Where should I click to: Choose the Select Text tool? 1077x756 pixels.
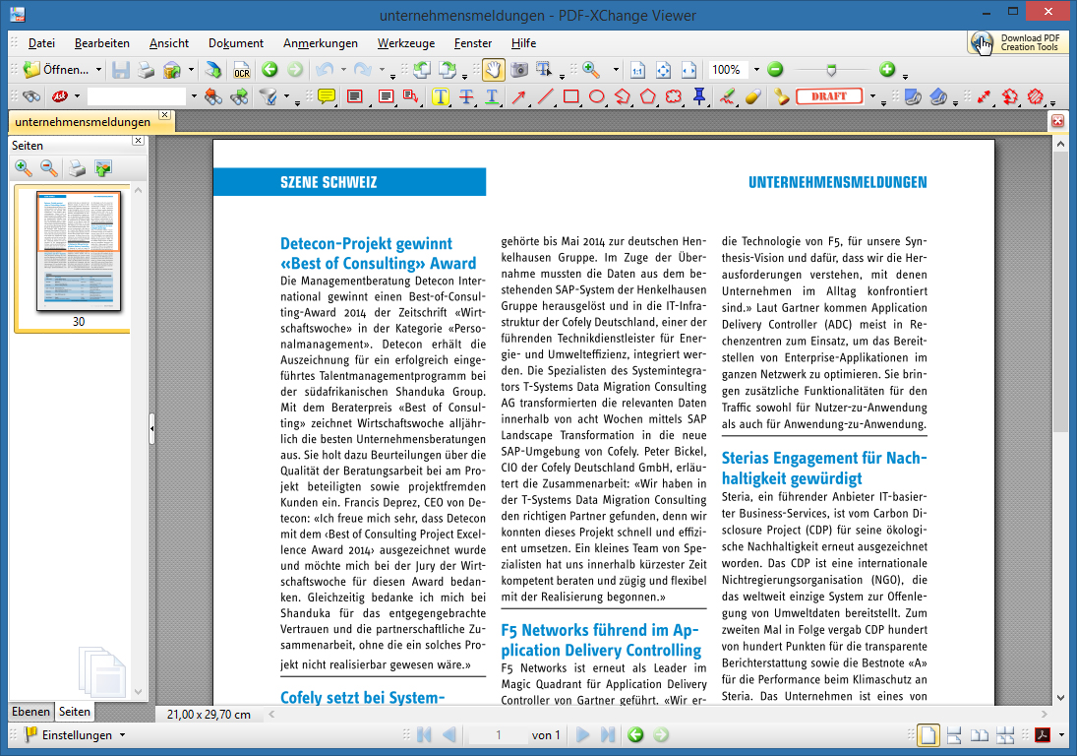544,70
